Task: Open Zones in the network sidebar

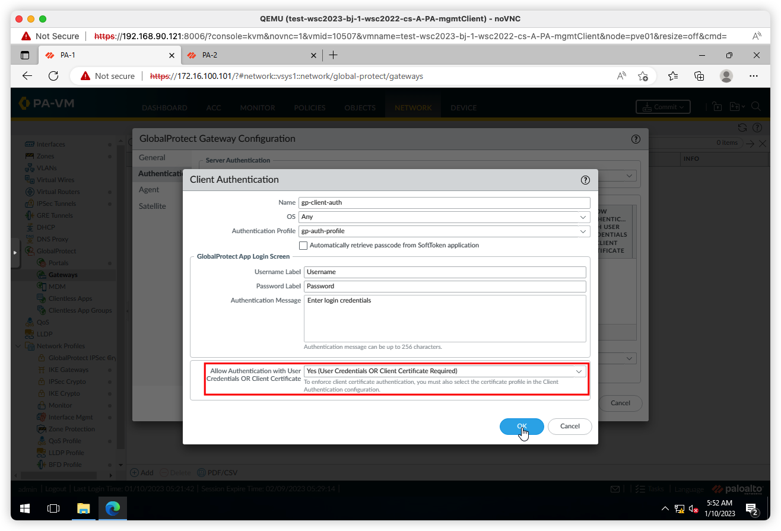Action: point(45,156)
